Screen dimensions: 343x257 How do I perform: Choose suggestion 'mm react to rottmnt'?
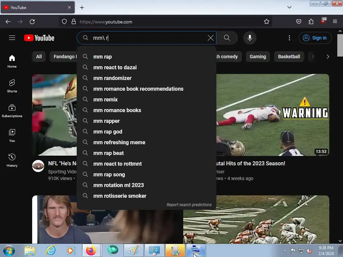(x=147, y=164)
